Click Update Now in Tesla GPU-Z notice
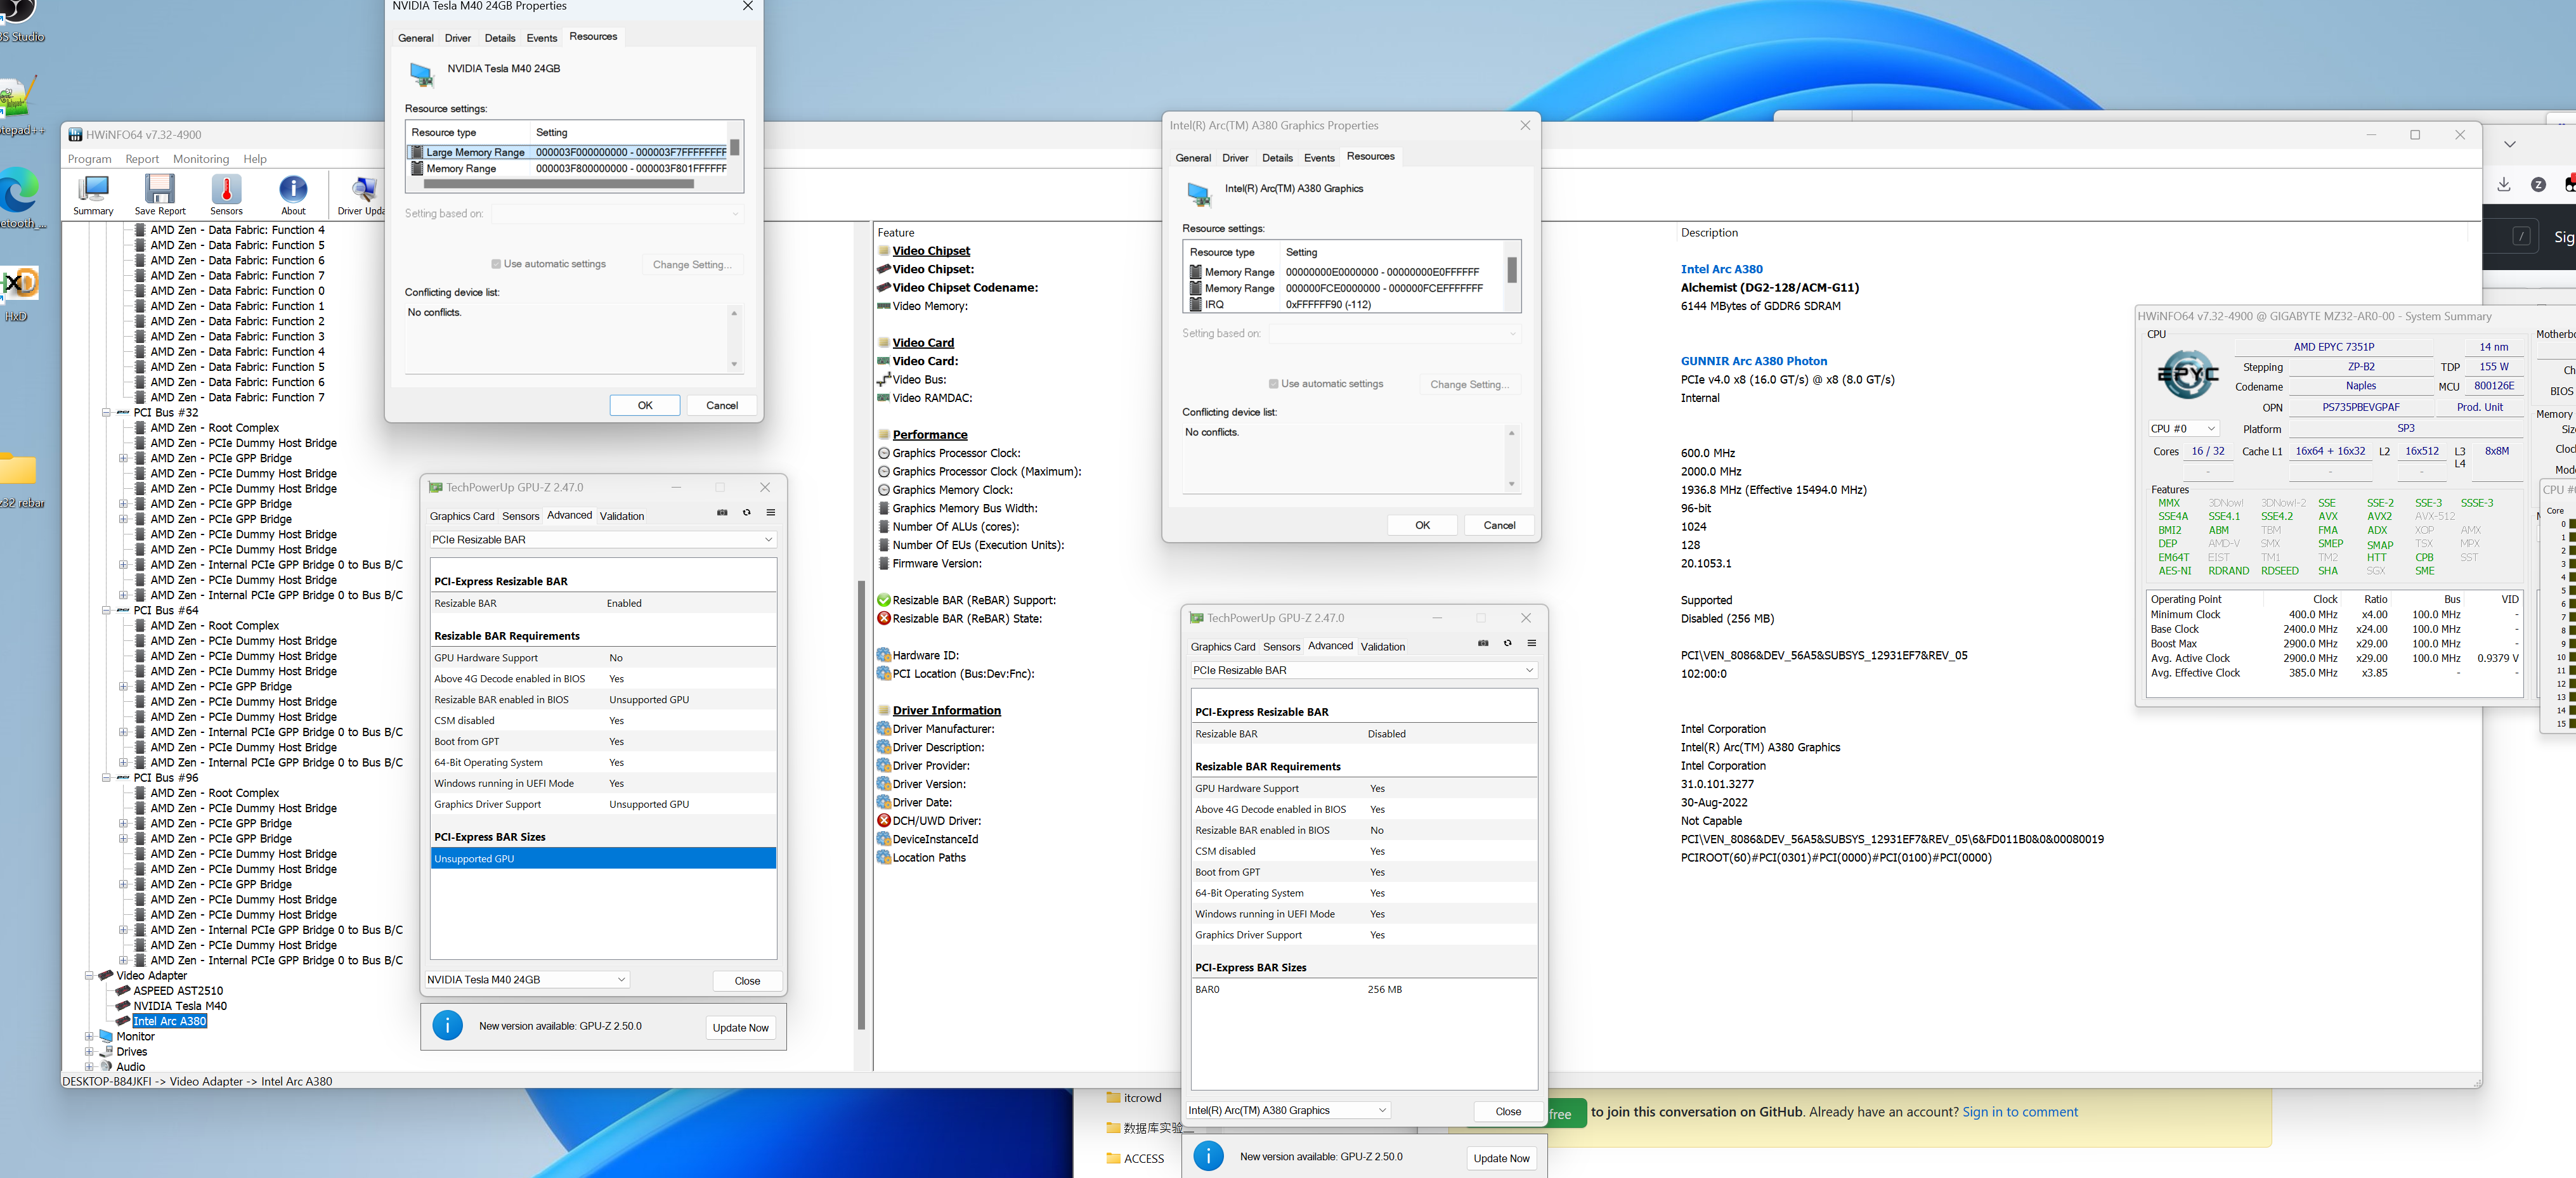 [x=740, y=1028]
